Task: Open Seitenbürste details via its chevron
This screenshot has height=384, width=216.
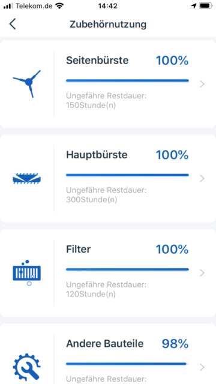Action: tap(202, 84)
